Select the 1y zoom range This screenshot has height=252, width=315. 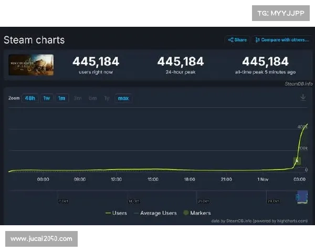[107, 98]
